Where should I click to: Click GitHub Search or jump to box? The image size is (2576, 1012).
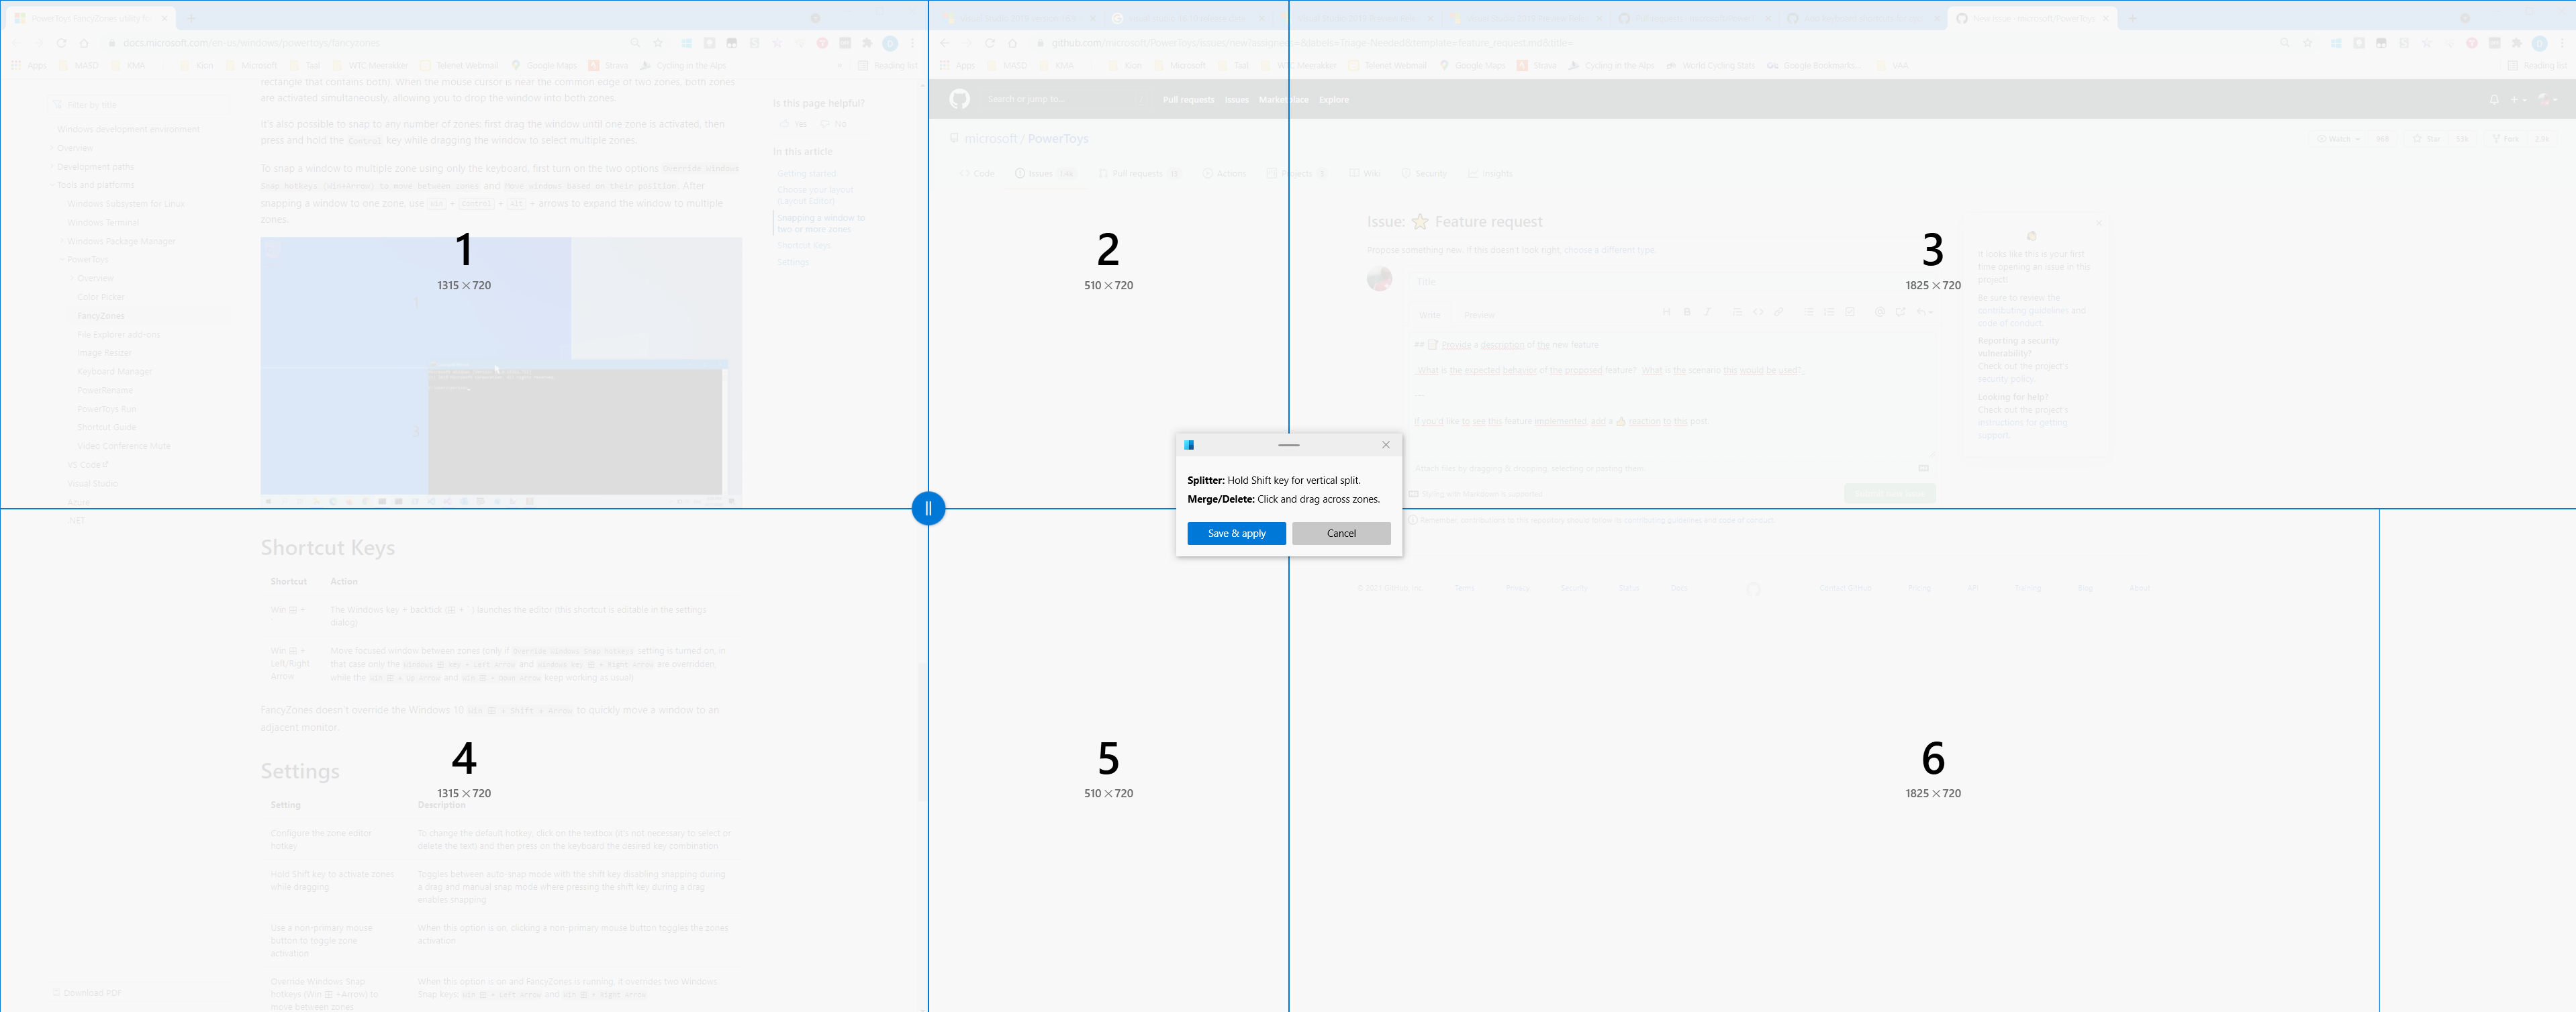[x=1067, y=99]
